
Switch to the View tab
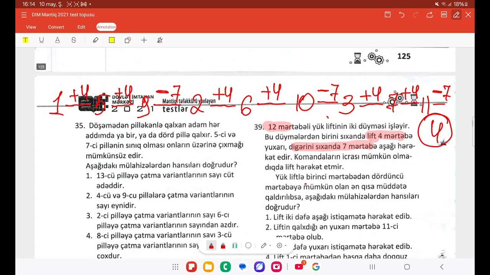(31, 27)
